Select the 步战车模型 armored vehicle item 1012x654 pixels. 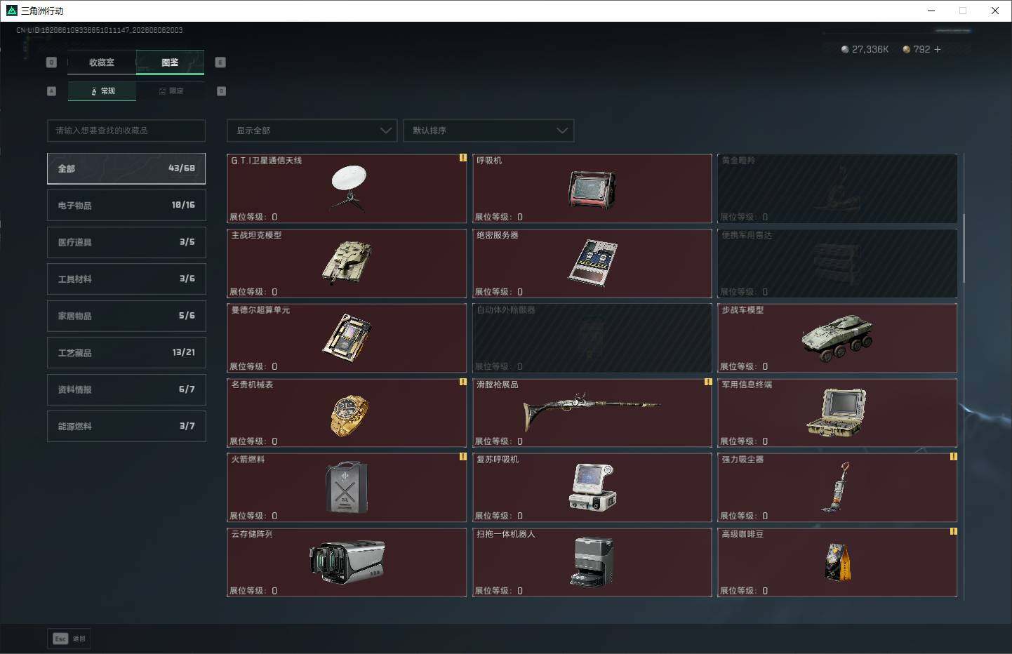pyautogui.click(x=837, y=338)
